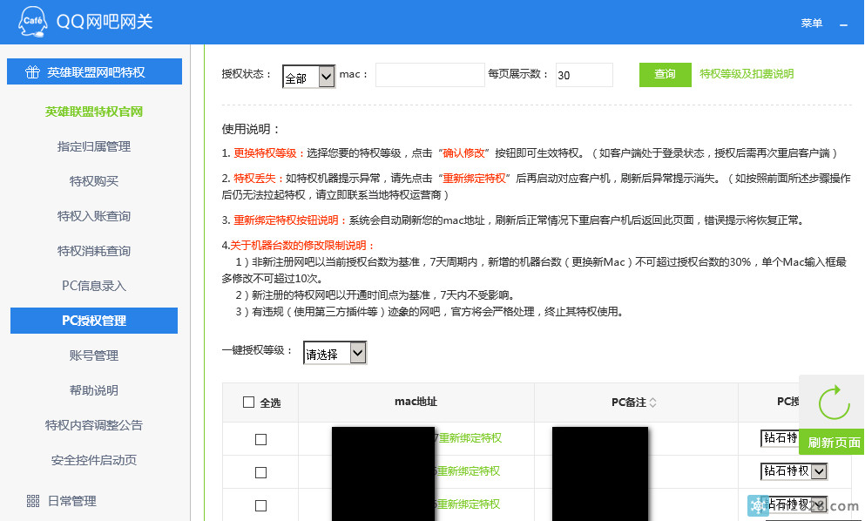This screenshot has width=865, height=521.
Task: Click the PC备注 sort arrows icon
Action: 653,403
